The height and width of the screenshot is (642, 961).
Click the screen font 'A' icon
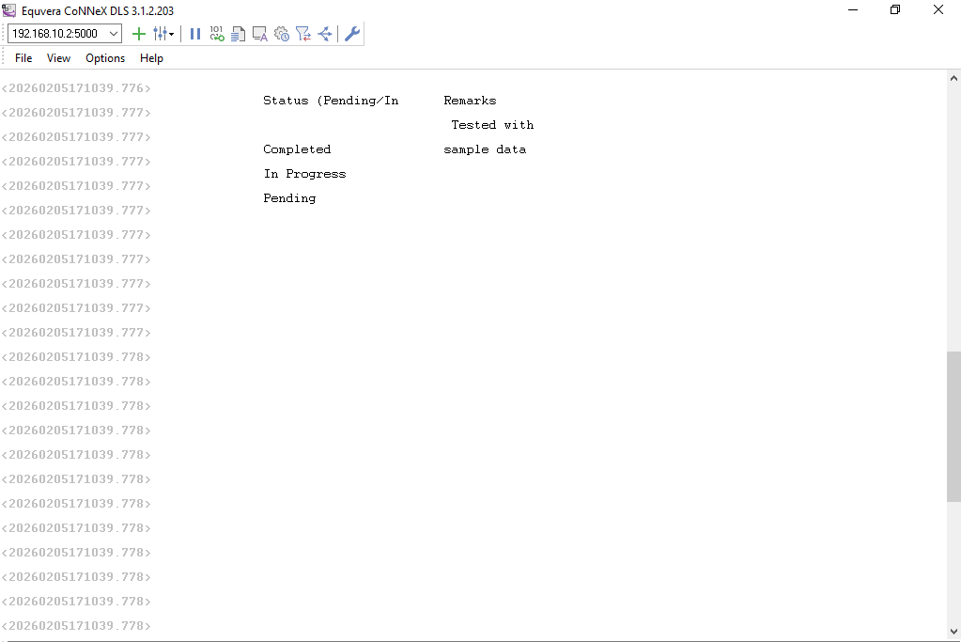pos(260,34)
